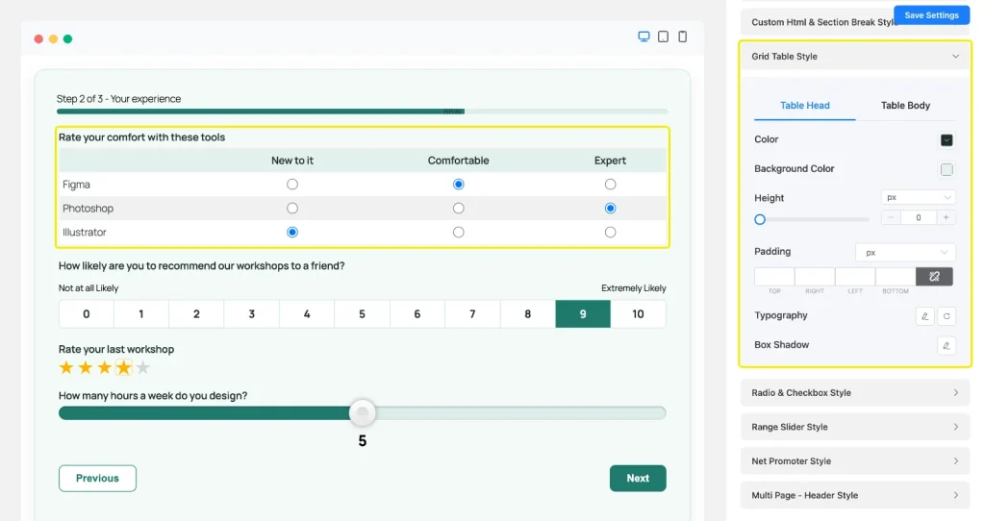
Task: Click Save Settings button
Action: [931, 15]
